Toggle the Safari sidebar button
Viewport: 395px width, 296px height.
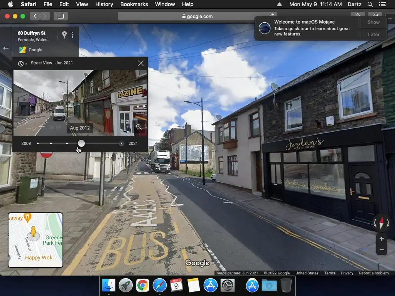click(x=61, y=16)
